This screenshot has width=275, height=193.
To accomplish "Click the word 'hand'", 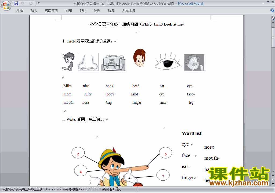I will [134, 94].
